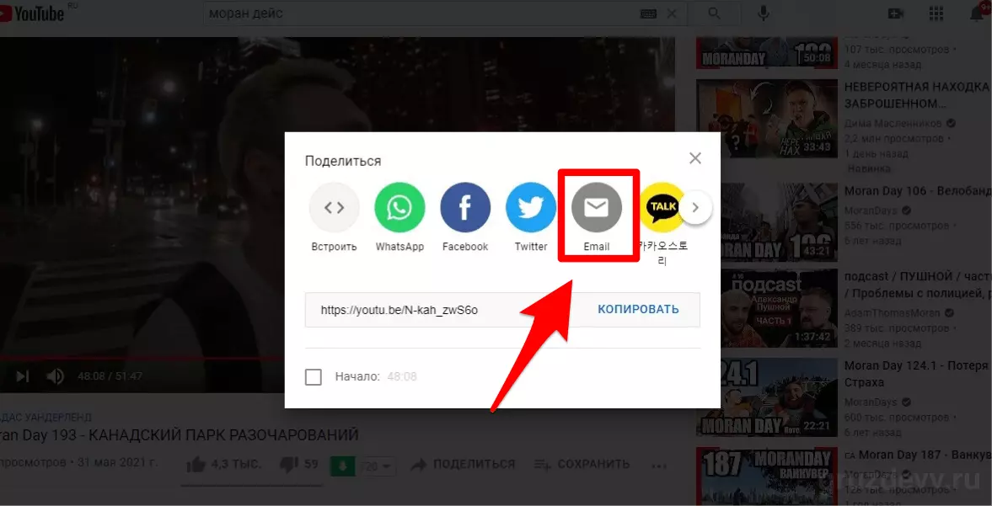The width and height of the screenshot is (992, 506).
Task: Dislike the video (59)
Action: [298, 464]
